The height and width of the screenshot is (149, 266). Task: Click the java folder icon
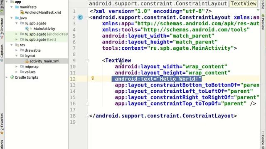click(x=17, y=18)
